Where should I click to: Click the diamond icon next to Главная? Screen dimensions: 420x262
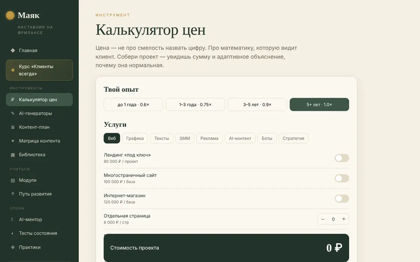[13, 50]
